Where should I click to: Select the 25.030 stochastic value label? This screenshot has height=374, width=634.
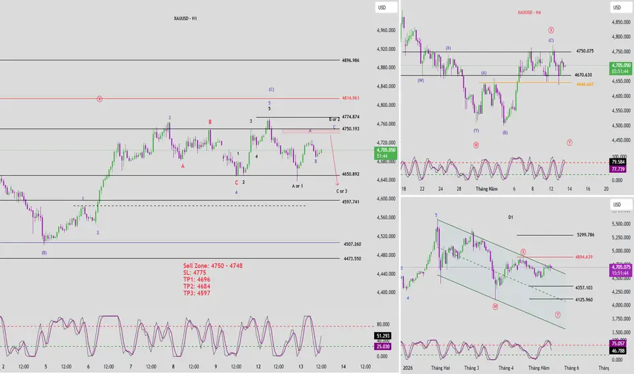point(382,347)
